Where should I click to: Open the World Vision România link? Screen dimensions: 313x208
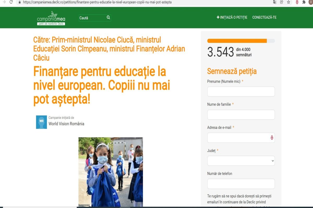tap(67, 124)
